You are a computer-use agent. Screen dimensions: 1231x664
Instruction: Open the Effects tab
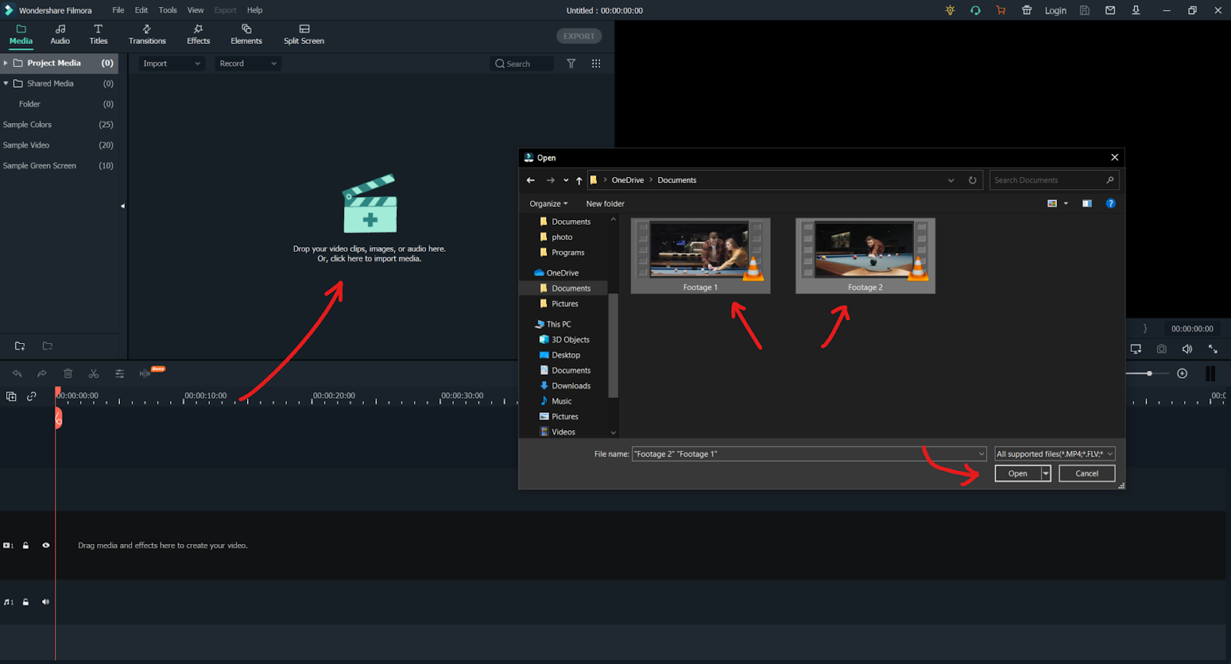[198, 35]
